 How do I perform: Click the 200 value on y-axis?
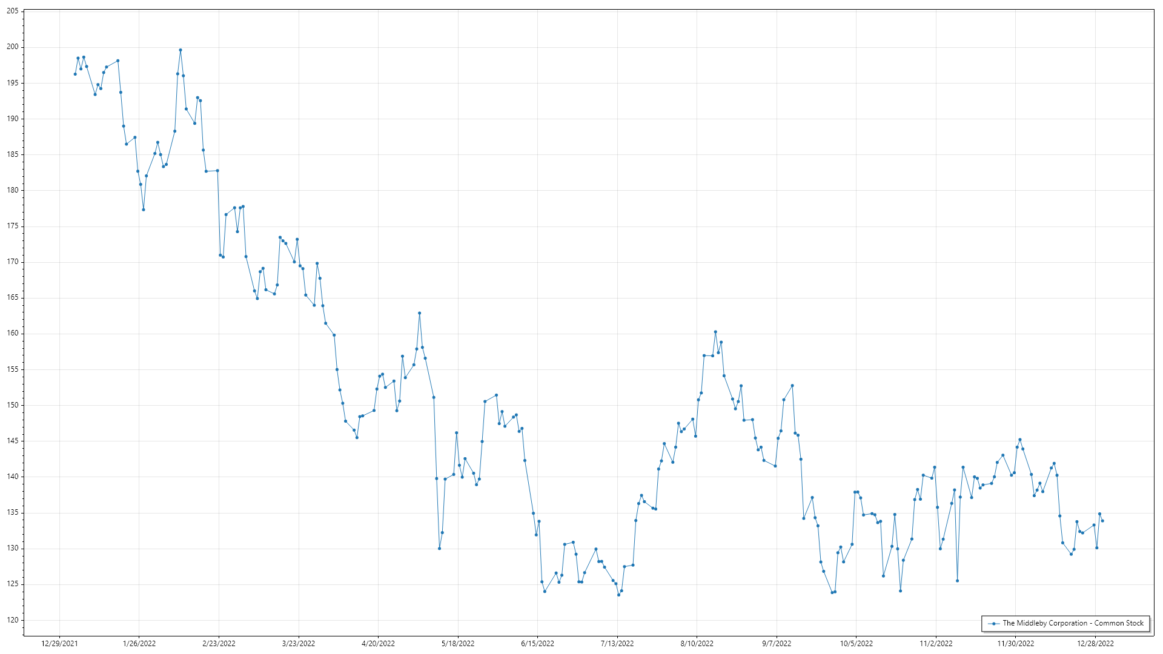(x=13, y=47)
